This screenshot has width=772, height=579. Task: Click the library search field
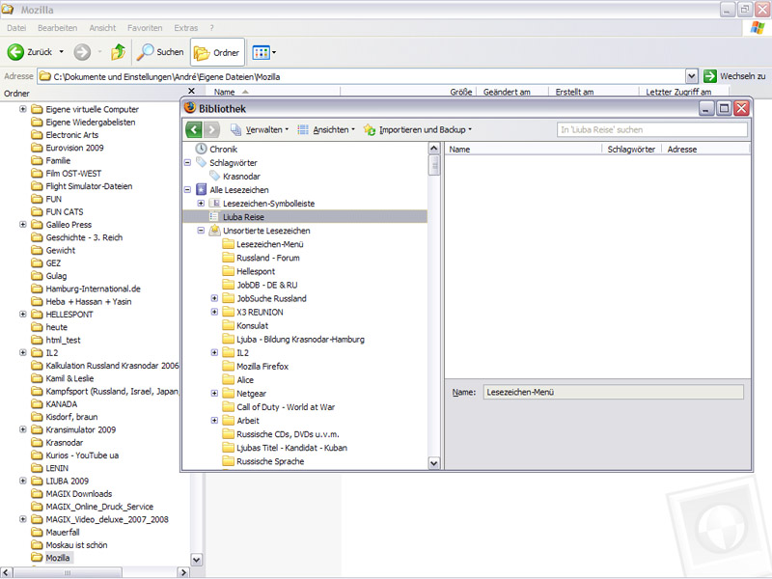(x=652, y=129)
